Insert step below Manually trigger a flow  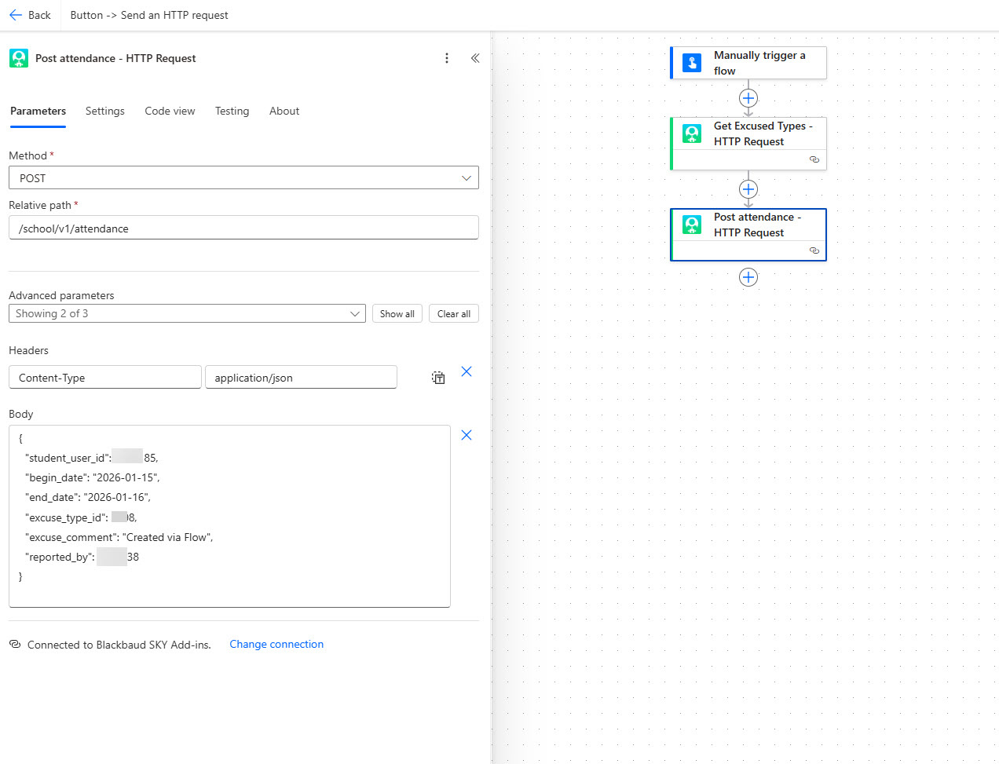[x=748, y=98]
